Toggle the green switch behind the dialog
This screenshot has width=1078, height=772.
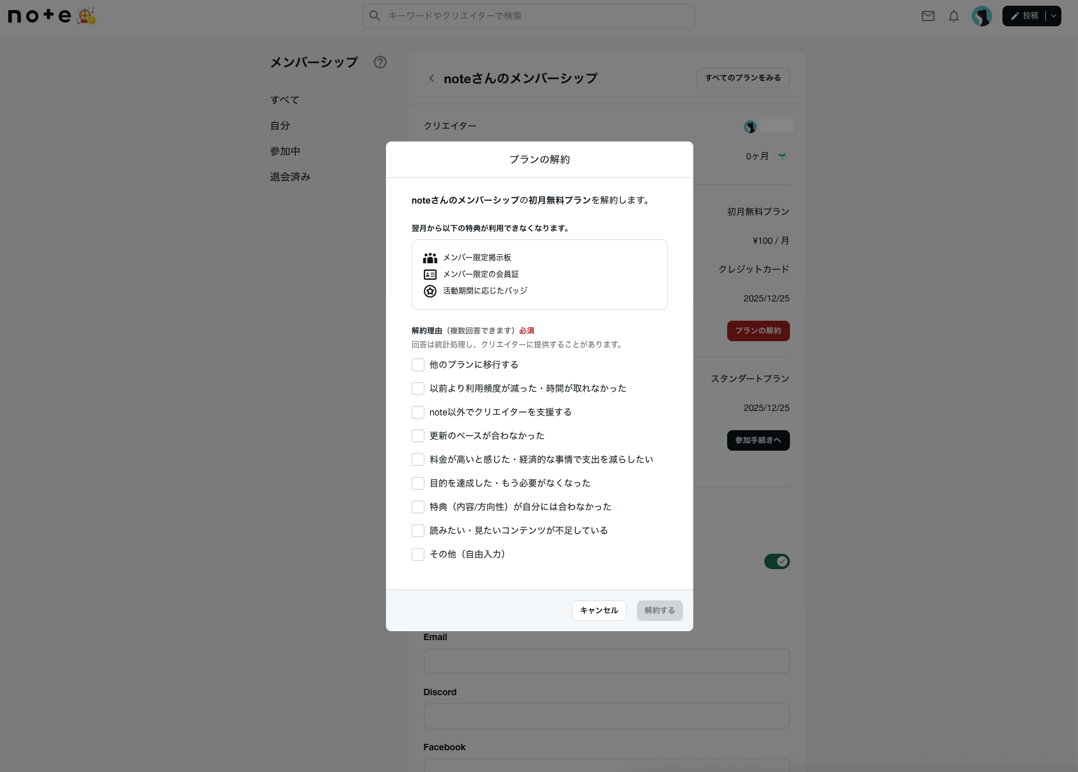(776, 561)
